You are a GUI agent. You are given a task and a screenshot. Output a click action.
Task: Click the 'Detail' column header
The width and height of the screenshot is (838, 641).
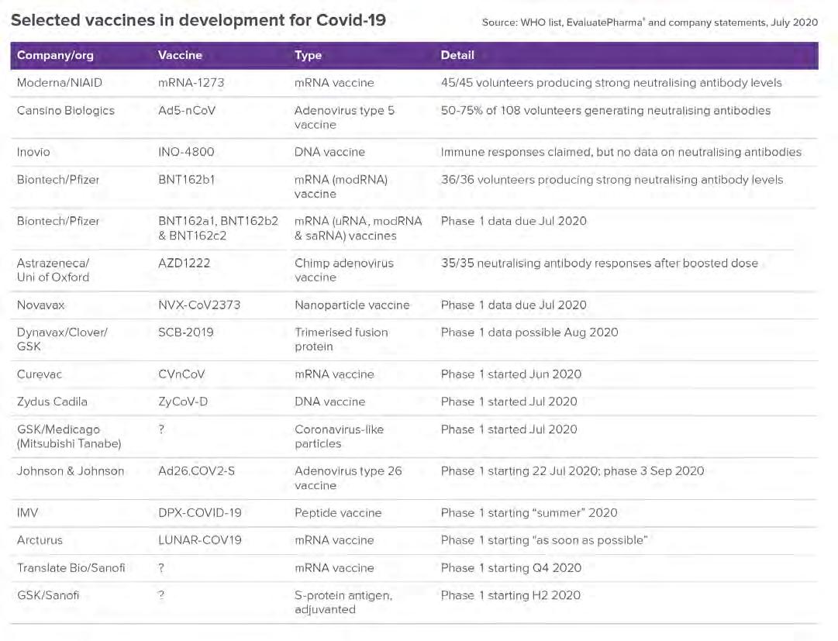click(457, 55)
